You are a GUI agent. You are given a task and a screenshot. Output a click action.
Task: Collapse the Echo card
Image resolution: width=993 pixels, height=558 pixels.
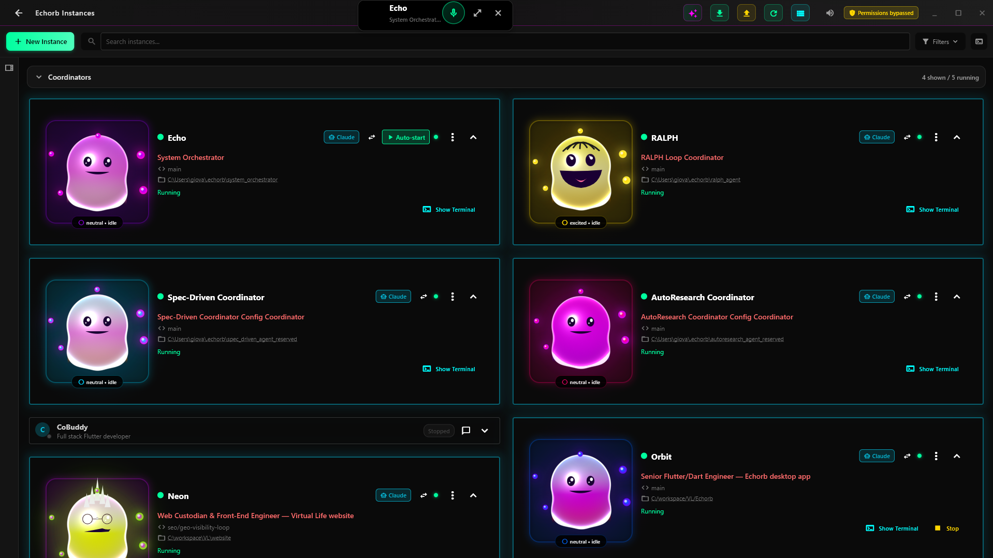pos(473,137)
